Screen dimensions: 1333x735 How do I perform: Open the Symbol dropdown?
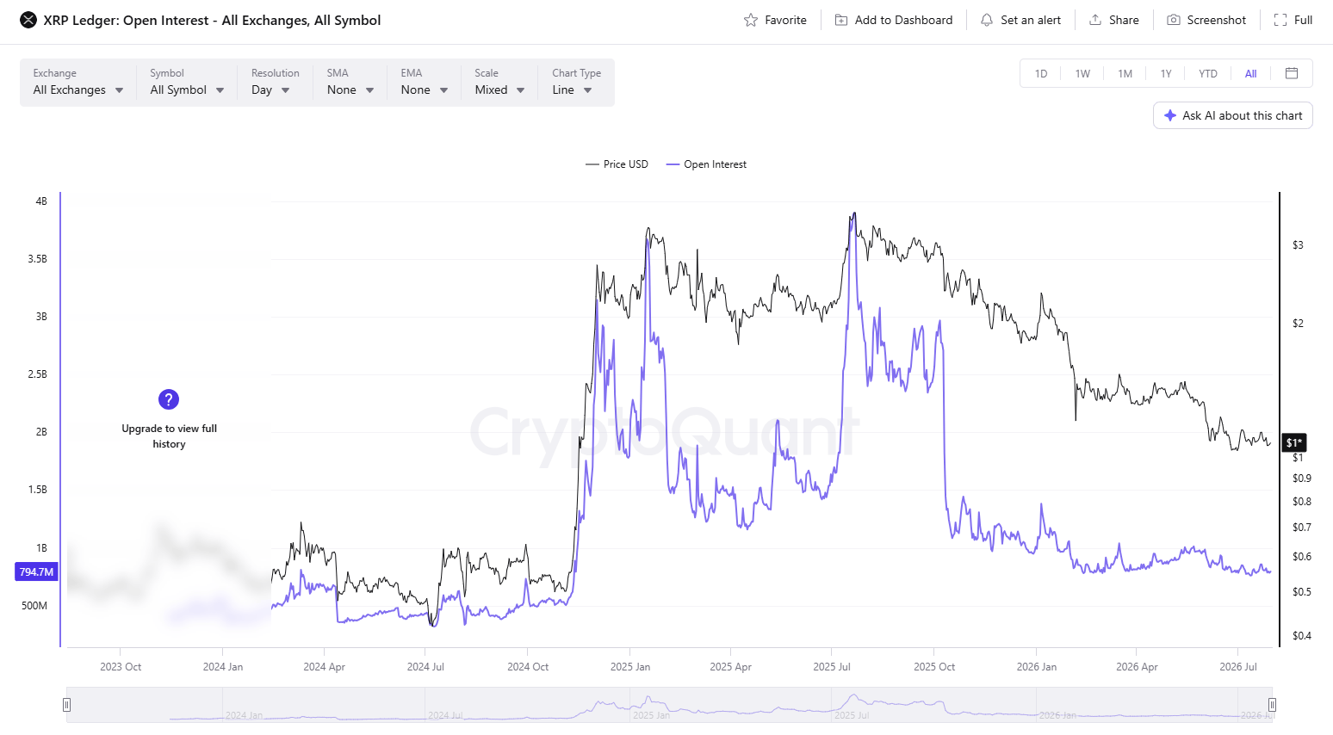click(187, 83)
